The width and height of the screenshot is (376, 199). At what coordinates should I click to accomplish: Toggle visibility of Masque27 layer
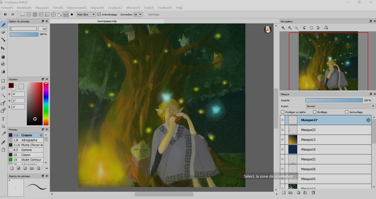(283, 120)
